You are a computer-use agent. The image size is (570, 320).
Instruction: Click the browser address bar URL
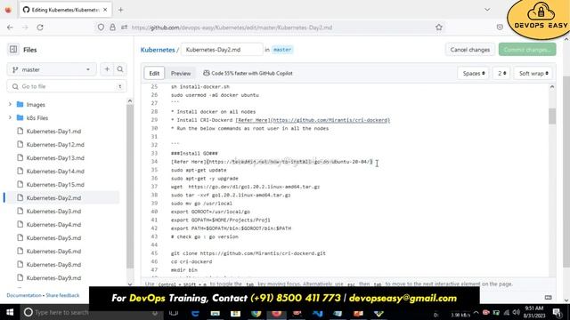coord(232,28)
